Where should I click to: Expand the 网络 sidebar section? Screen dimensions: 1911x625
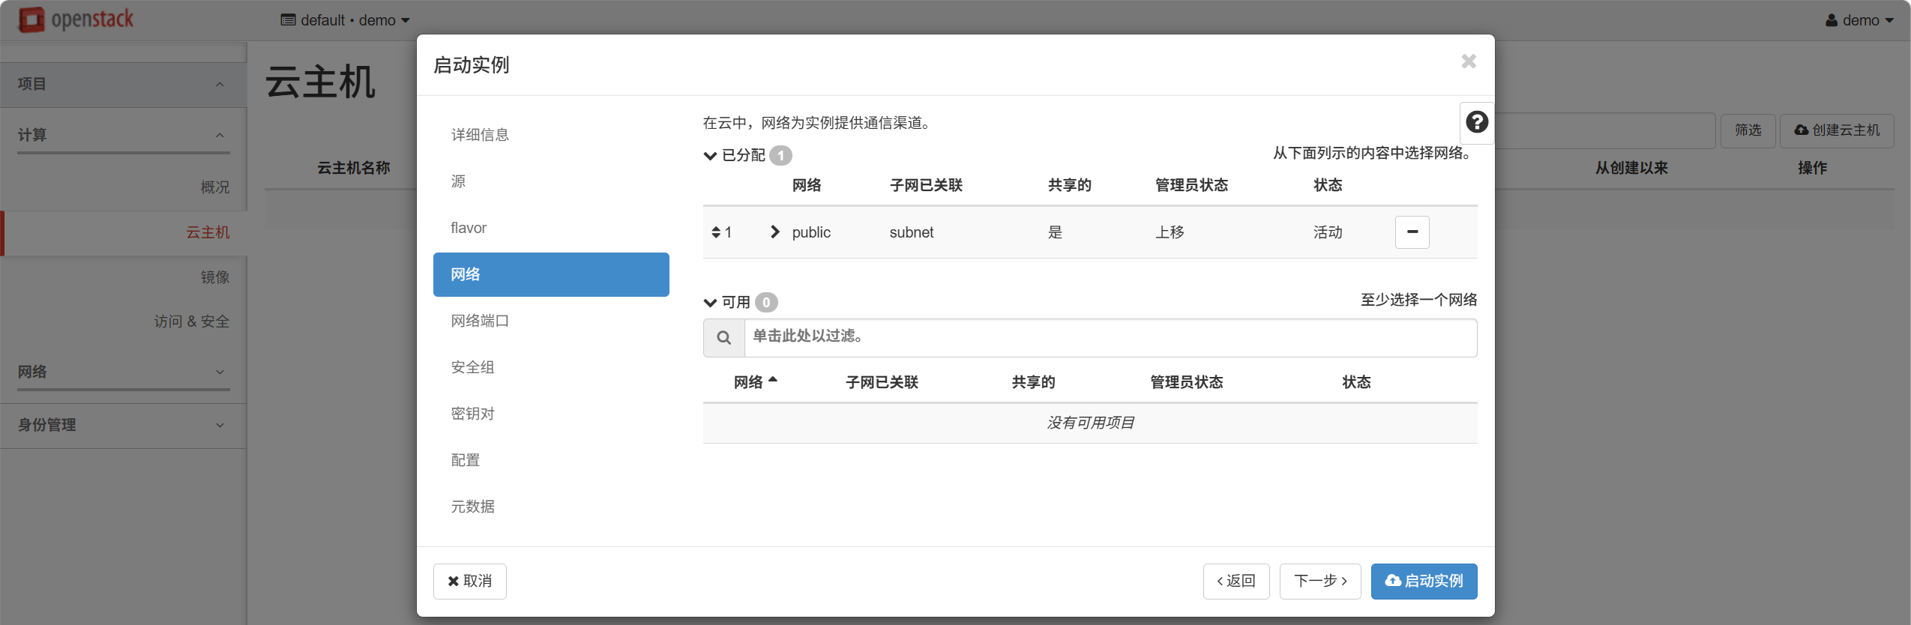click(x=124, y=372)
